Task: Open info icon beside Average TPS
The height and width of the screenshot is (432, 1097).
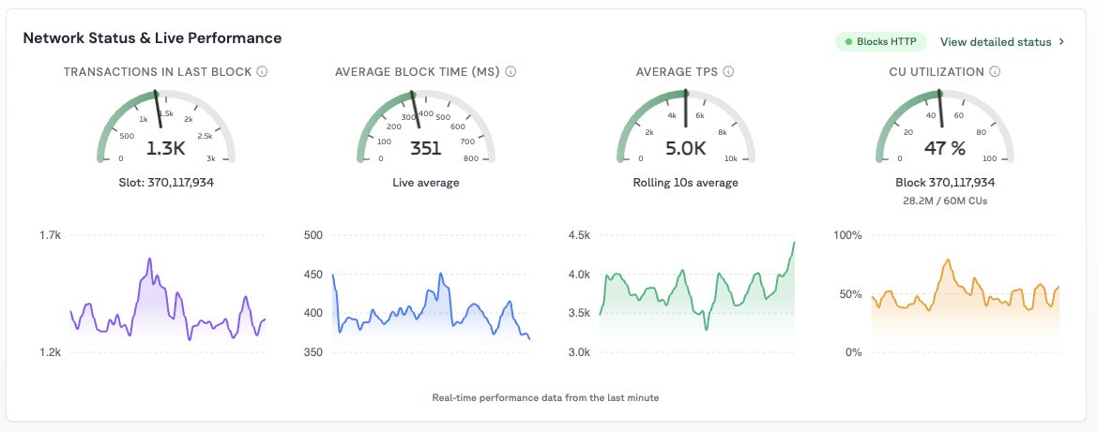Action: point(728,71)
